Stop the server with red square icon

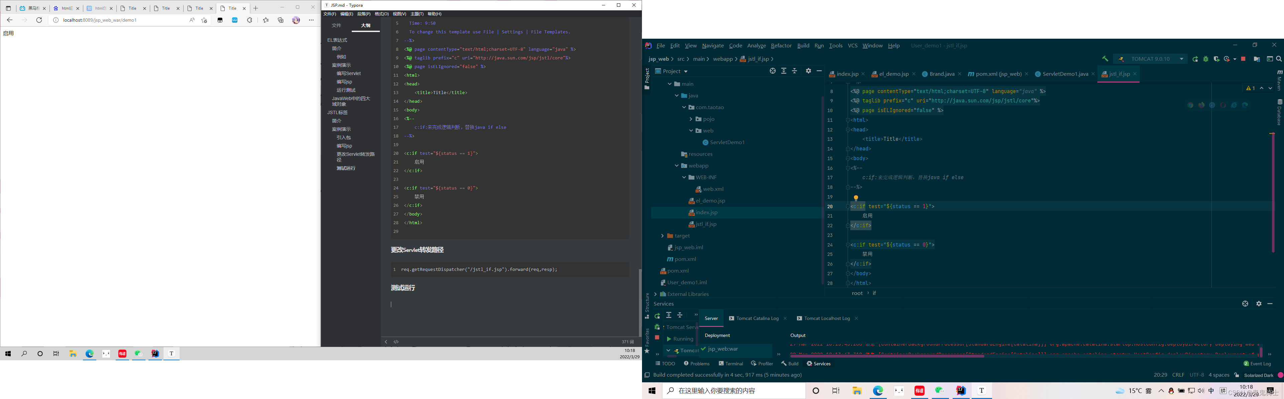[x=1243, y=59]
